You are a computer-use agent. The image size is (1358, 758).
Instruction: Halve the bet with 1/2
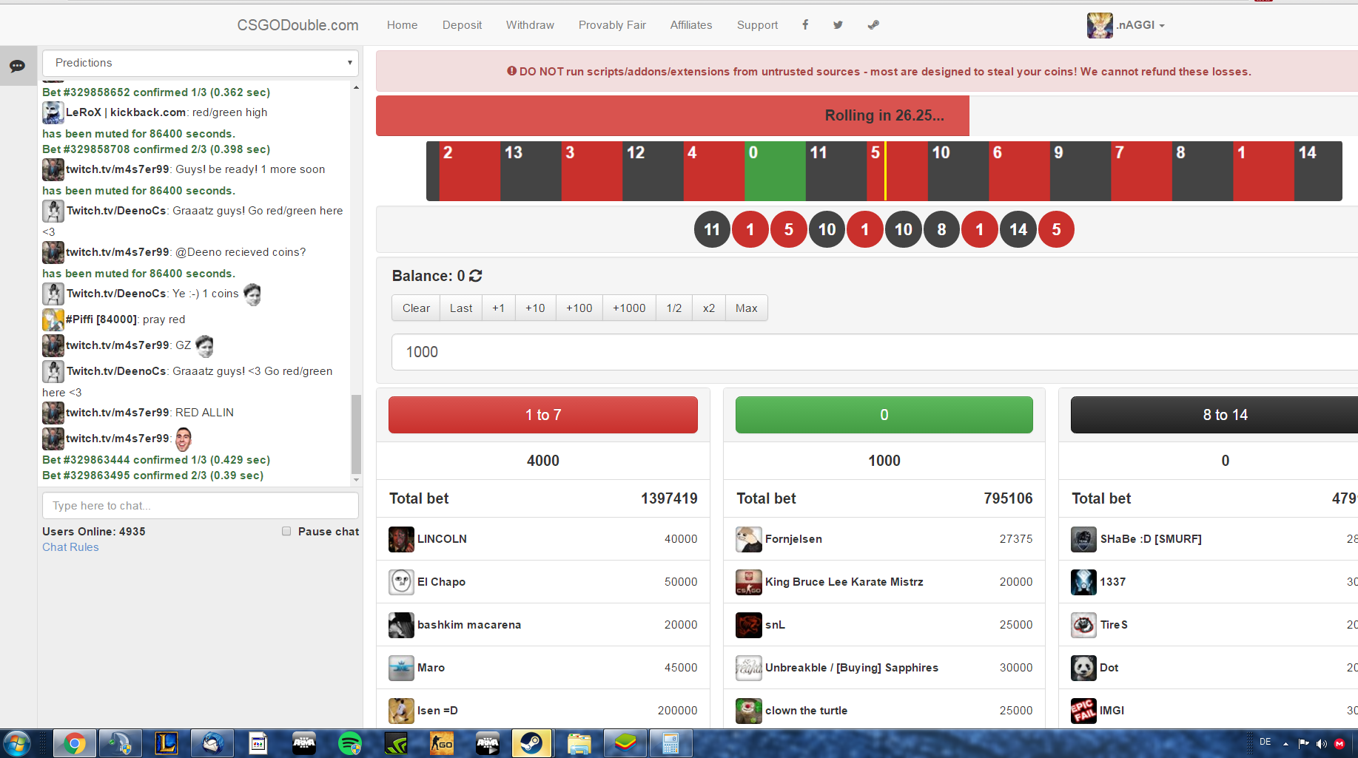[674, 308]
